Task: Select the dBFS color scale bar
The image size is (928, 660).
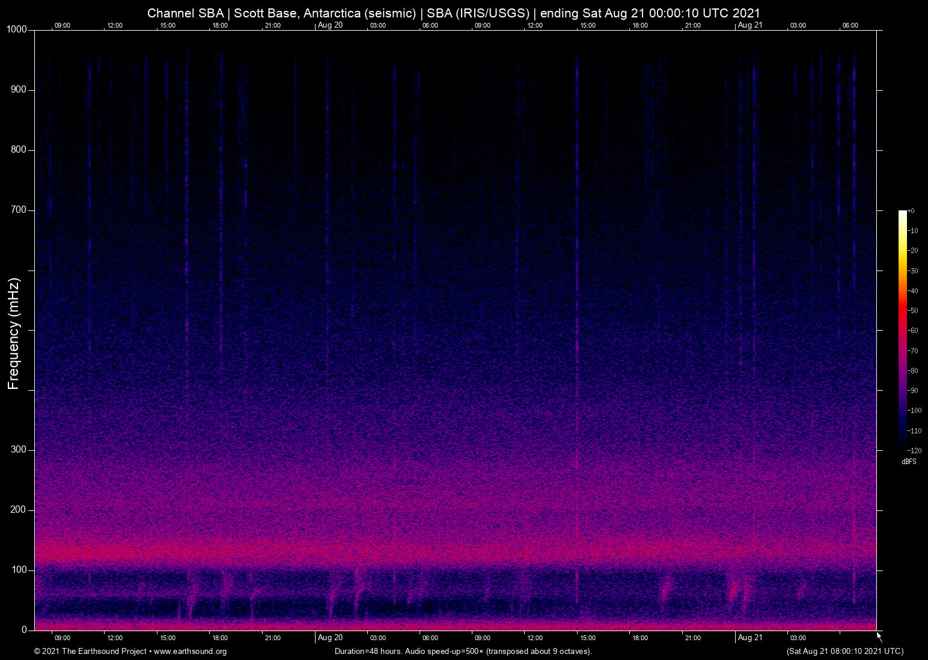Action: (903, 331)
